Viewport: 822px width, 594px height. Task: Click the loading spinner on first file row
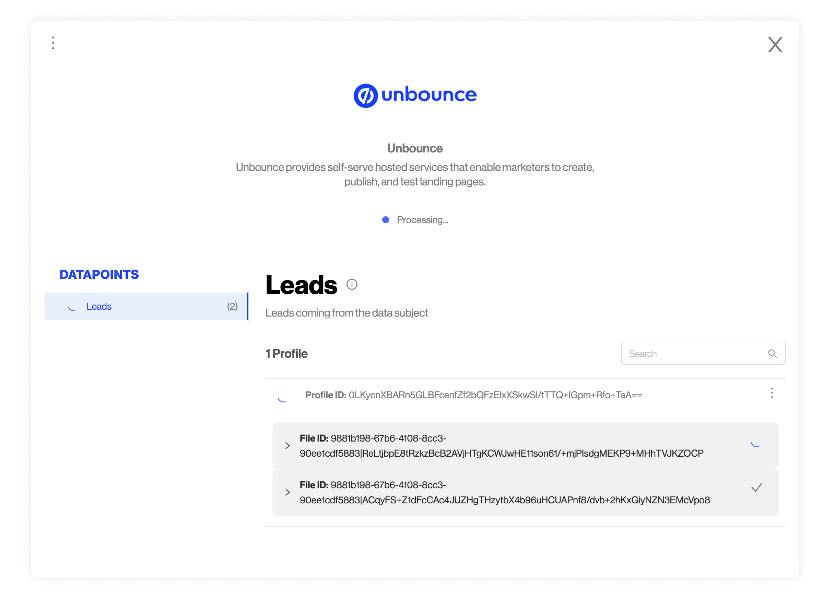(755, 444)
